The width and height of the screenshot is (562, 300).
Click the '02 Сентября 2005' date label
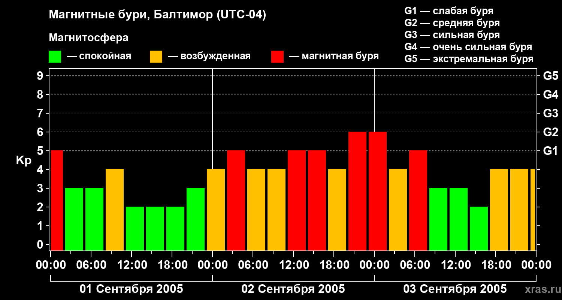pos(293,289)
